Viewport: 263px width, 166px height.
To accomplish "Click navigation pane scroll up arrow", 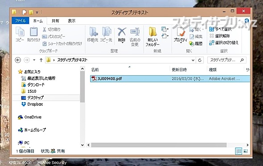I will (x=82, y=69).
